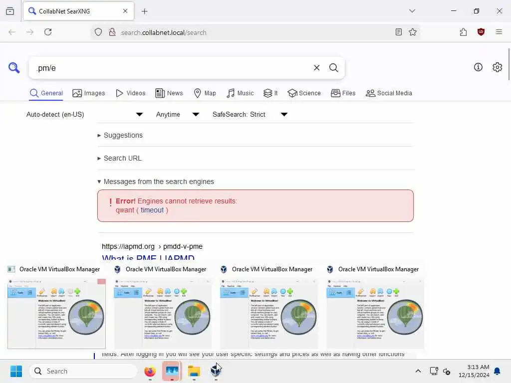Select fourth VirtualBox Manager preview thumbnail

click(375, 313)
